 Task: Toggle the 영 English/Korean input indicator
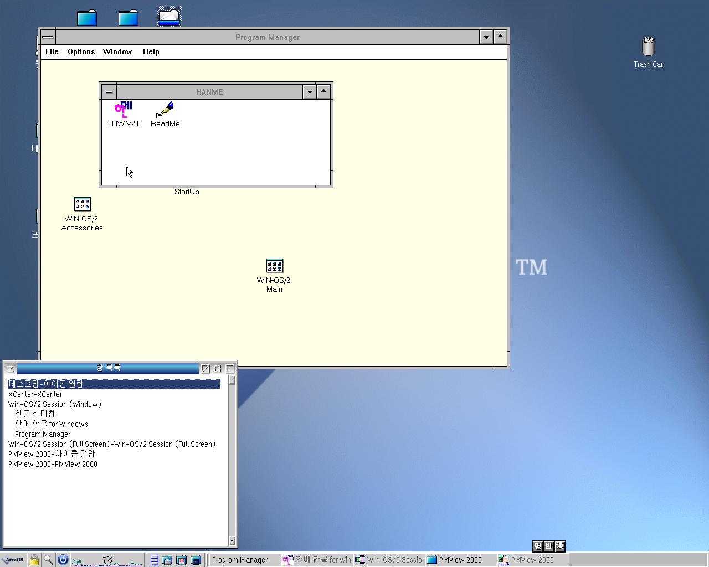537,546
